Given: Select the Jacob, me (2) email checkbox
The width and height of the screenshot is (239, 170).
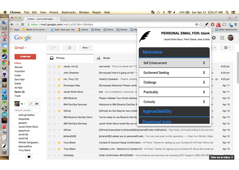Looking at the screenshot, I should 50,66.
